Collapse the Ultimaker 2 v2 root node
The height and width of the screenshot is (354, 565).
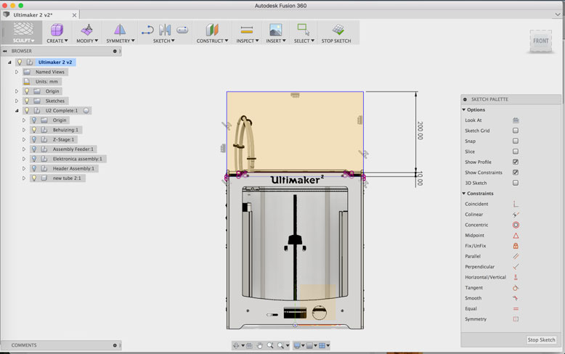pyautogui.click(x=9, y=62)
